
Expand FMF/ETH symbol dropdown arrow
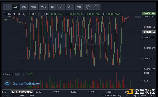pos(36,14)
